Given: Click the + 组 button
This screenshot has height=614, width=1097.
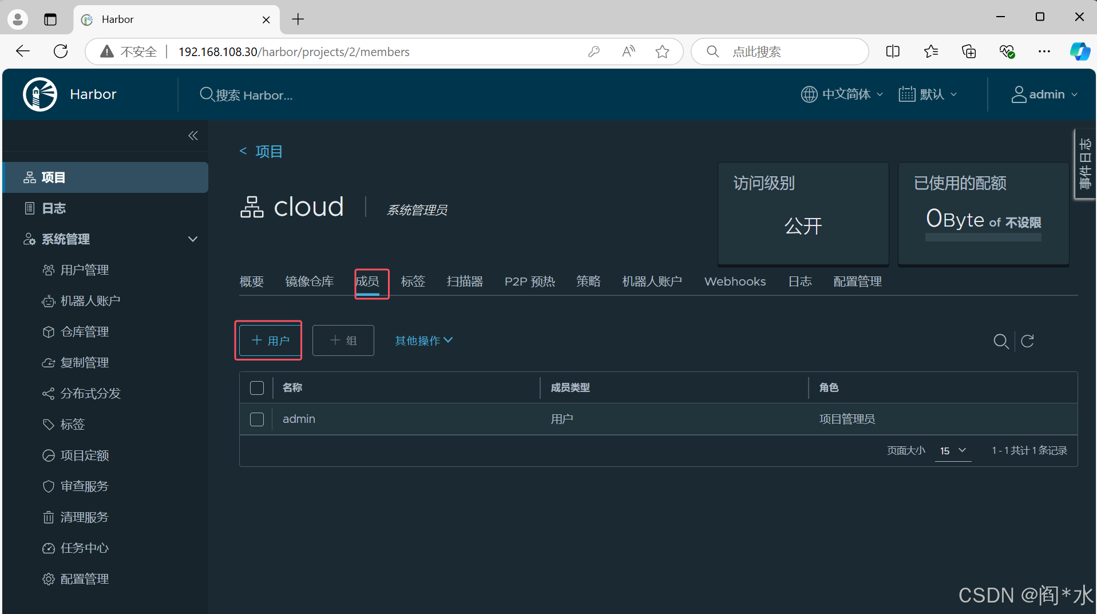Looking at the screenshot, I should (343, 340).
